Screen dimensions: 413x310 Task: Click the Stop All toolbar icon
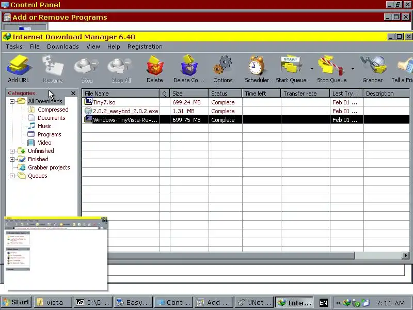point(121,69)
